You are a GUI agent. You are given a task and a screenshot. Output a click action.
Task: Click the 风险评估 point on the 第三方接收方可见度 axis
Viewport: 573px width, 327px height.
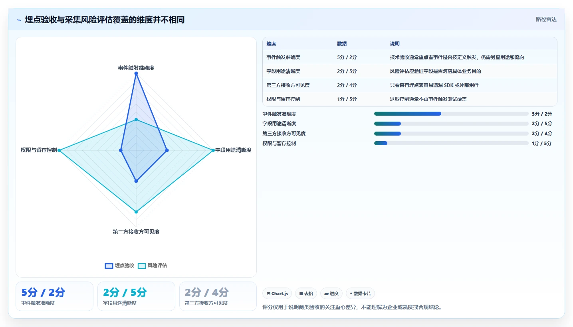click(136, 212)
